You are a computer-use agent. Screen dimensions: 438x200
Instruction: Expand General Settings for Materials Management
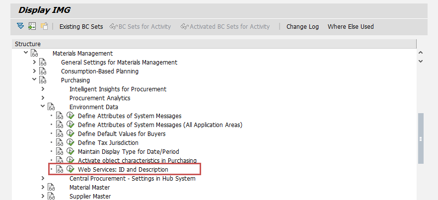[35, 62]
